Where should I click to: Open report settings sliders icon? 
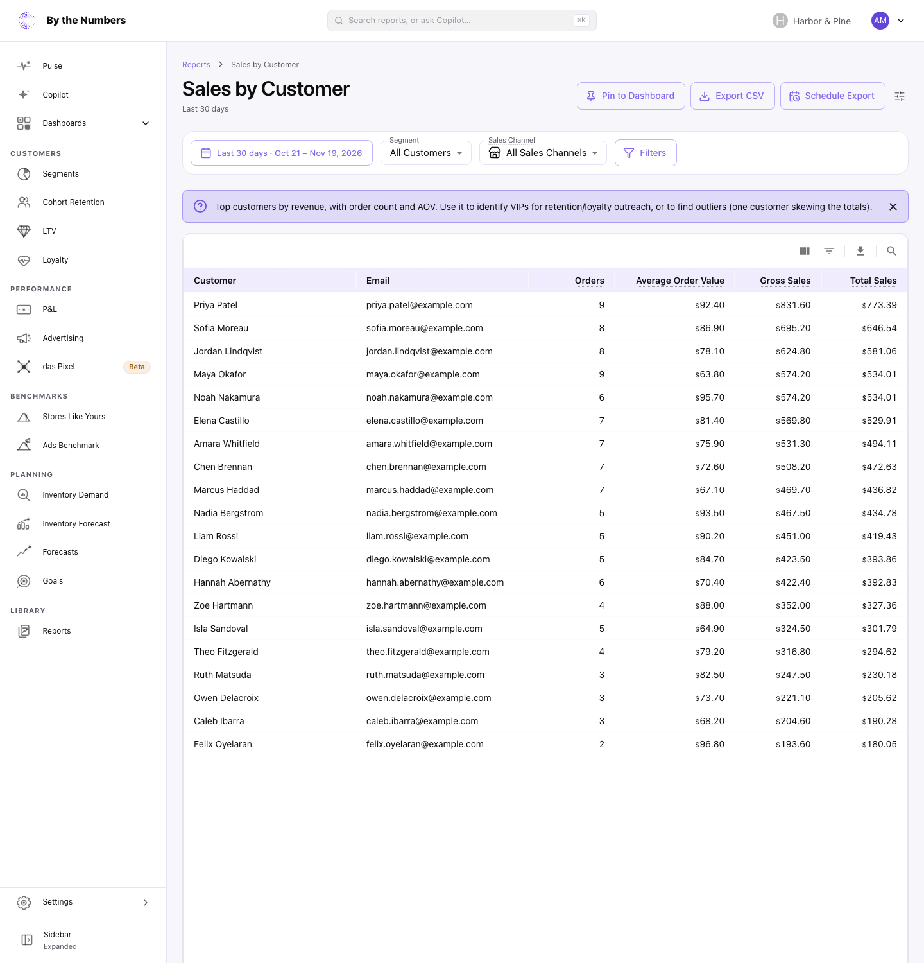click(x=900, y=96)
